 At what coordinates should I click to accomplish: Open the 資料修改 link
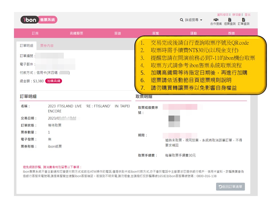[223, 15]
